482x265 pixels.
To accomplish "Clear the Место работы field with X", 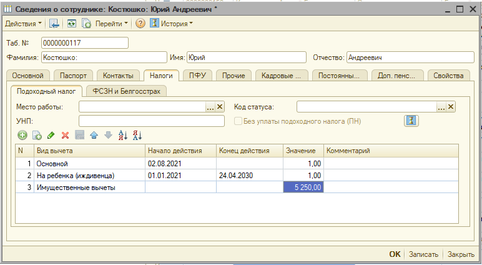I will coord(220,107).
